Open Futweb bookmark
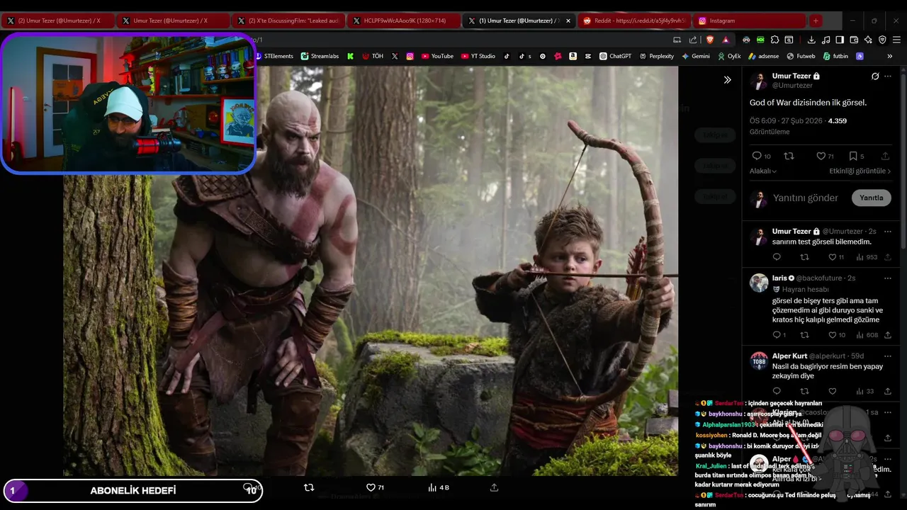Viewport: 907px width, 510px height. [800, 56]
